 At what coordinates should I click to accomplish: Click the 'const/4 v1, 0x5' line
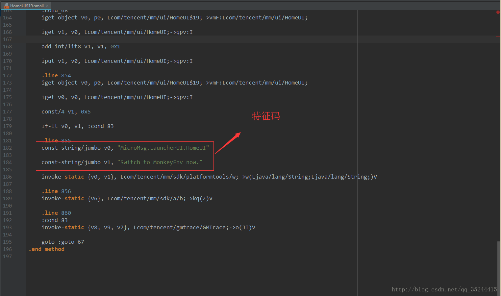[x=66, y=112]
